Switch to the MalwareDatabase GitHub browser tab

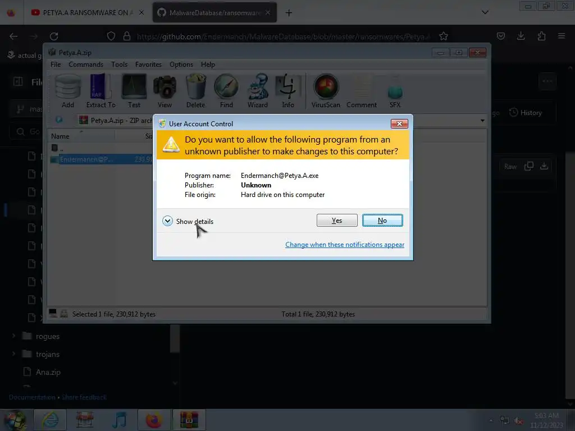point(215,13)
